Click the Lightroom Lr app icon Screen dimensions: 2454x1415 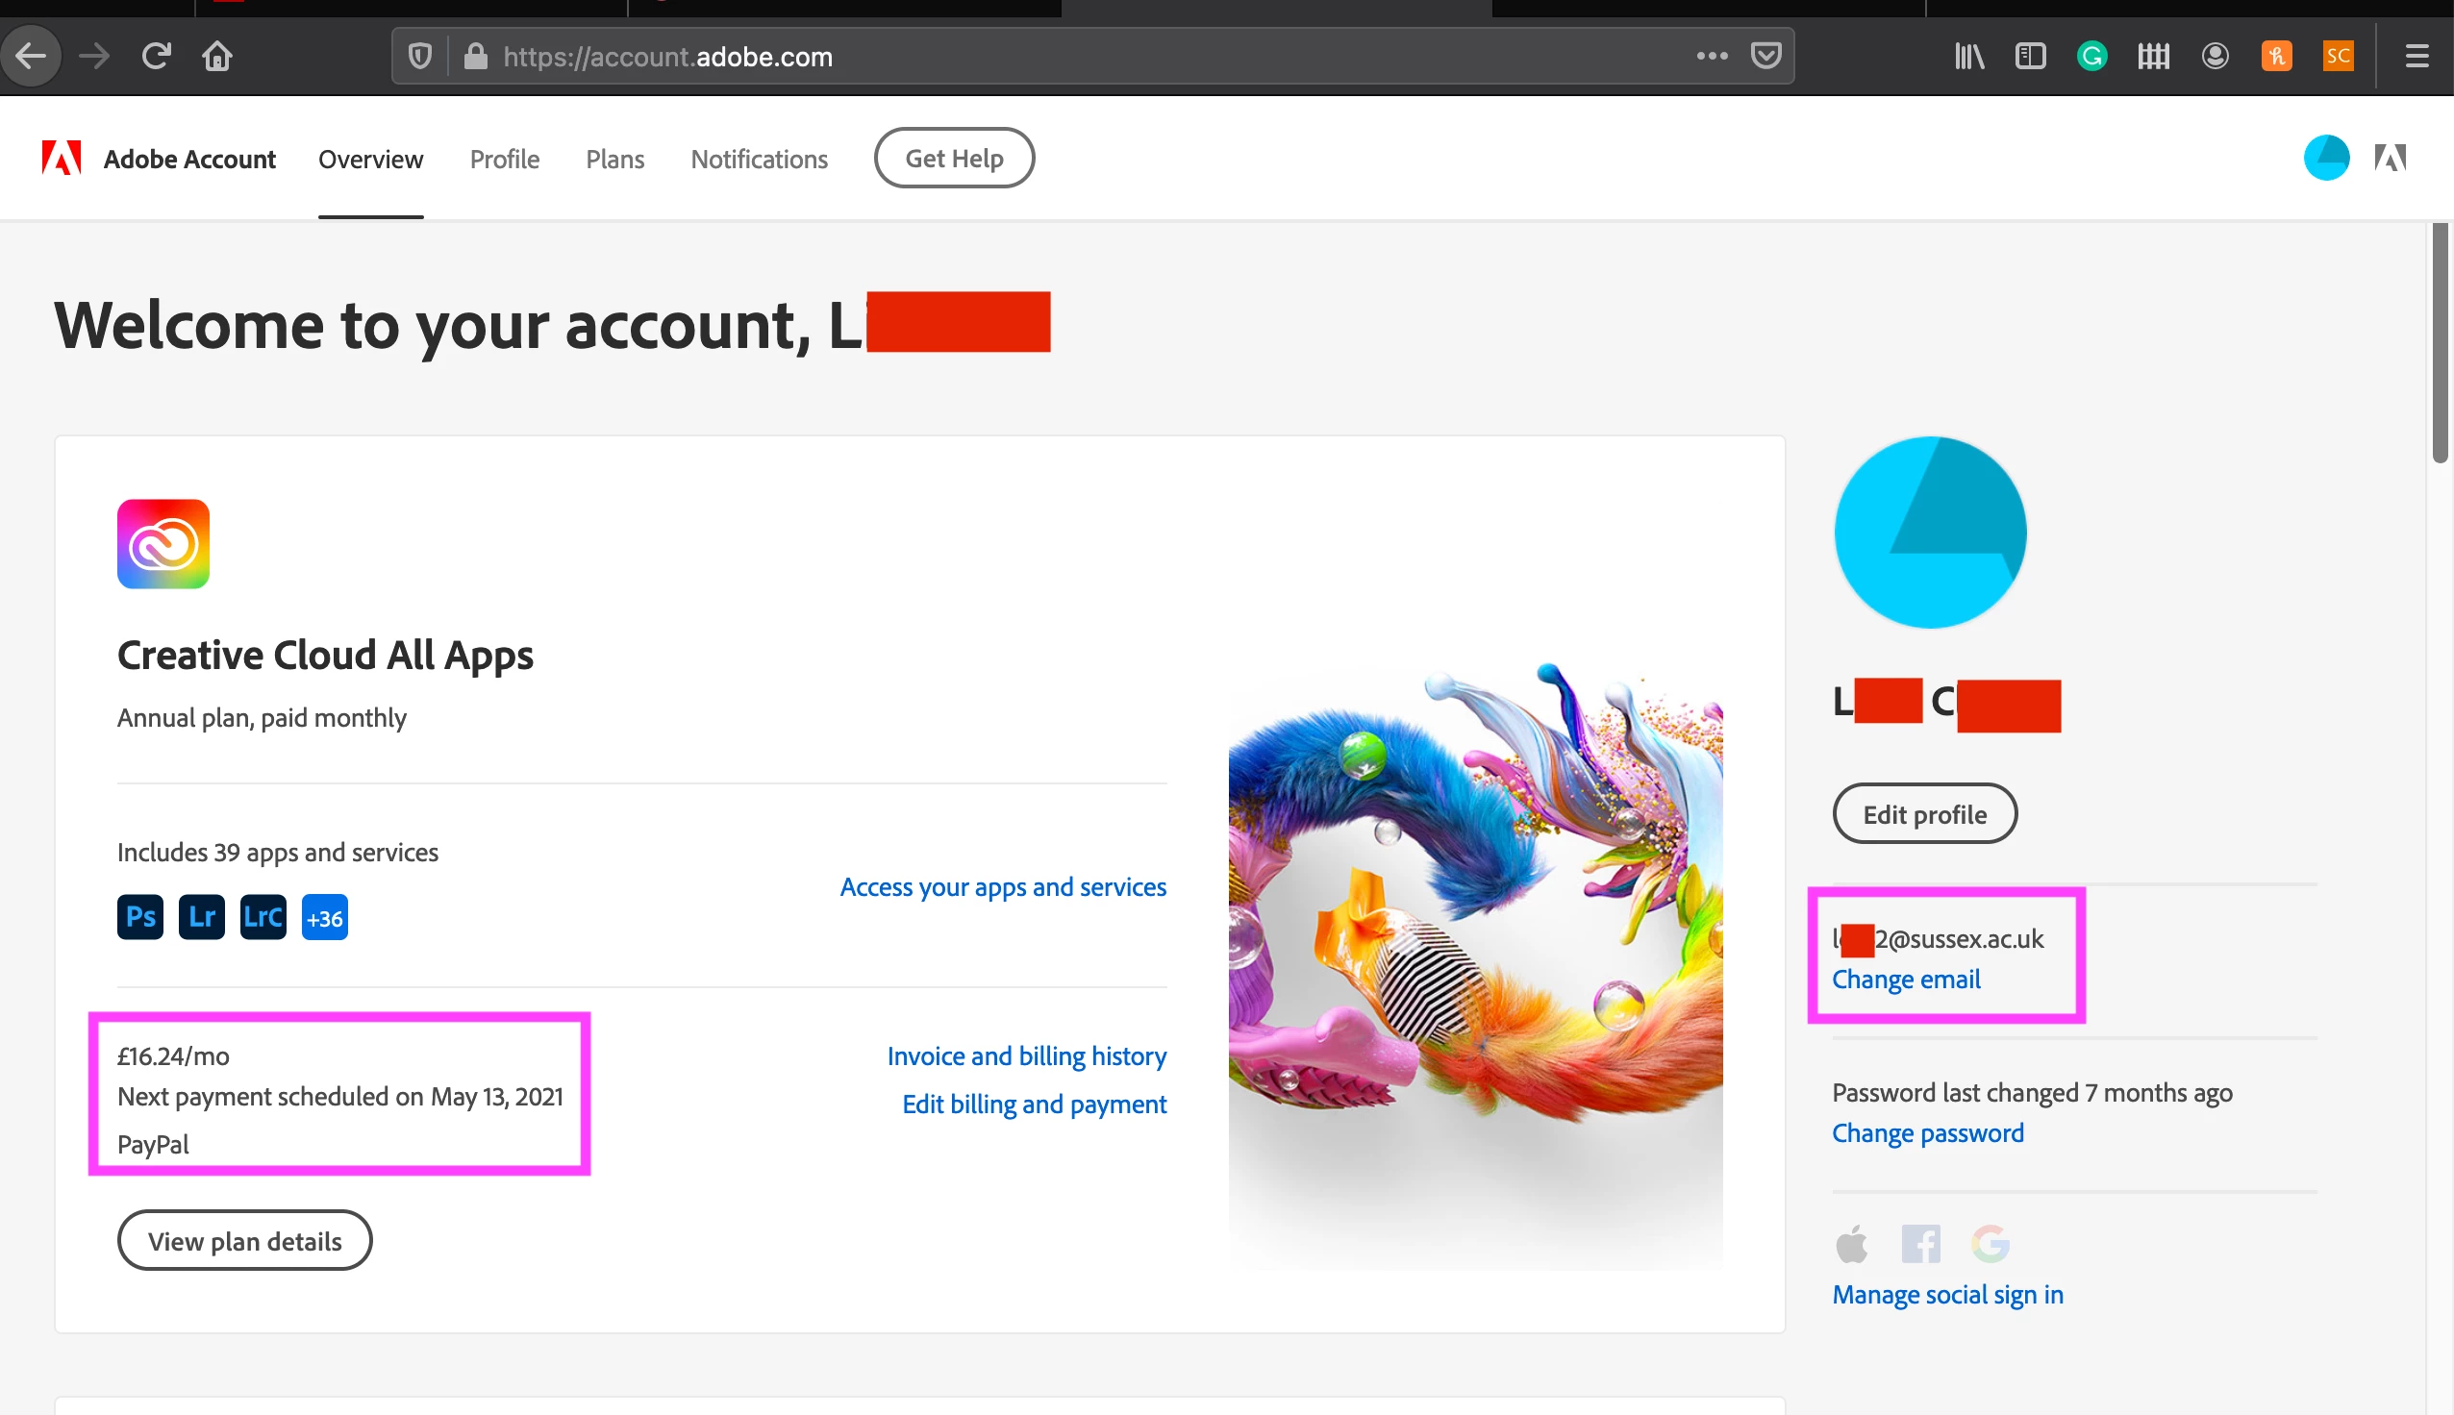coord(201,916)
